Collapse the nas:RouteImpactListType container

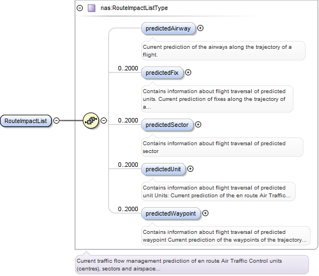(80, 8)
